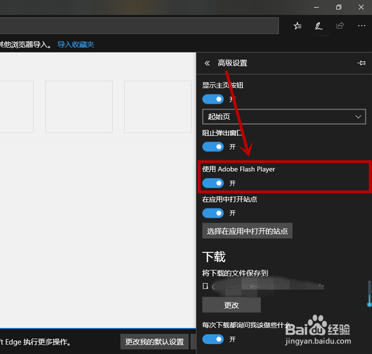
Task: Close the Edge window
Action: [x=361, y=7]
